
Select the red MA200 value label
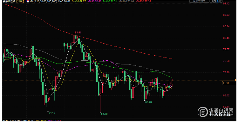tap(143, 1)
